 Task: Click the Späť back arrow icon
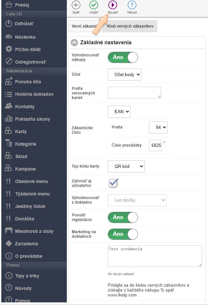(76, 5)
